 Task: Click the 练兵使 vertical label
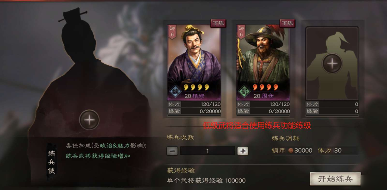click(51, 162)
